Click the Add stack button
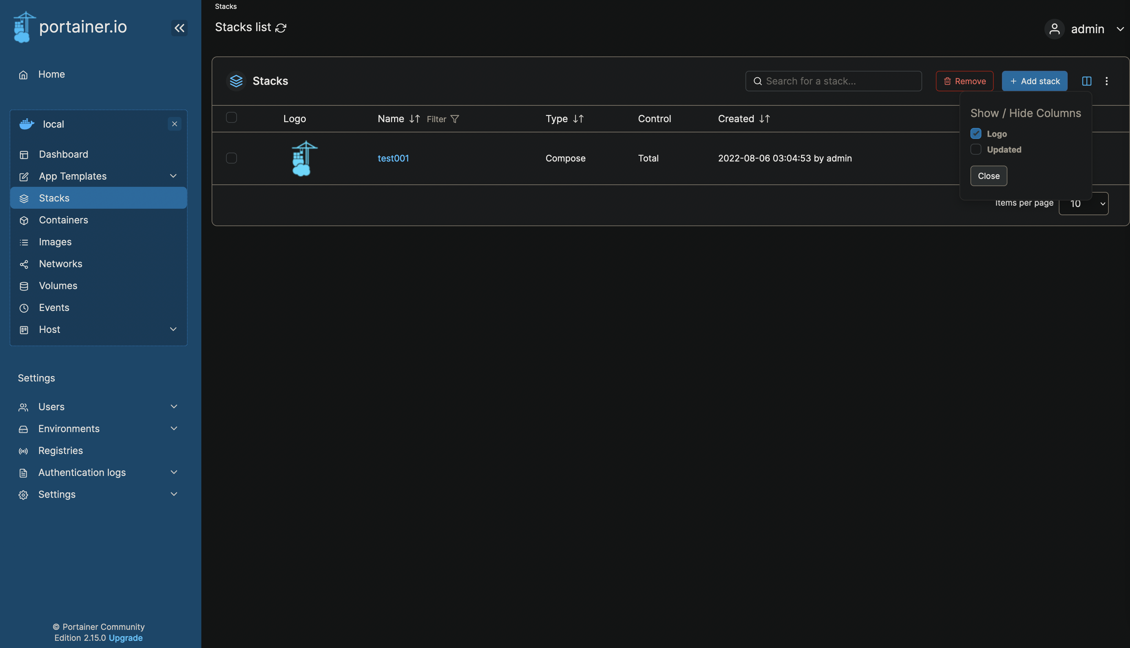The width and height of the screenshot is (1130, 648). coord(1034,81)
